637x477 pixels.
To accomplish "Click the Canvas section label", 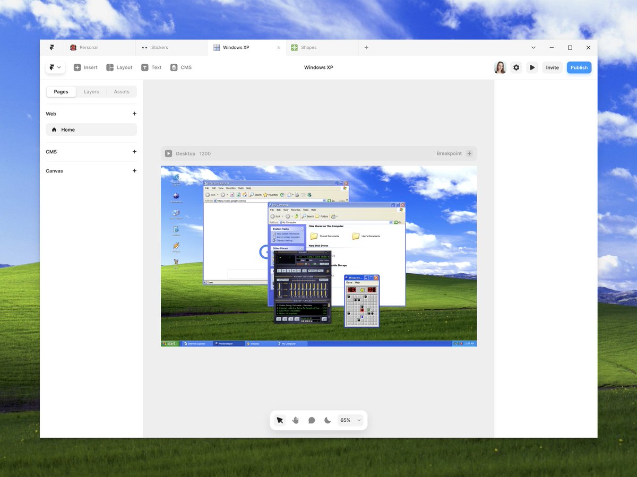I will pyautogui.click(x=54, y=171).
